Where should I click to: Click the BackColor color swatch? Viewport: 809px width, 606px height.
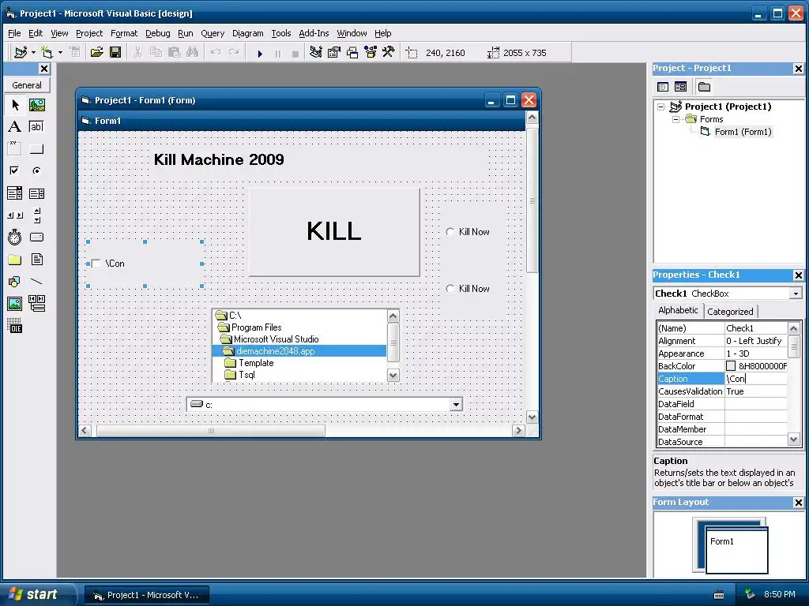[731, 366]
